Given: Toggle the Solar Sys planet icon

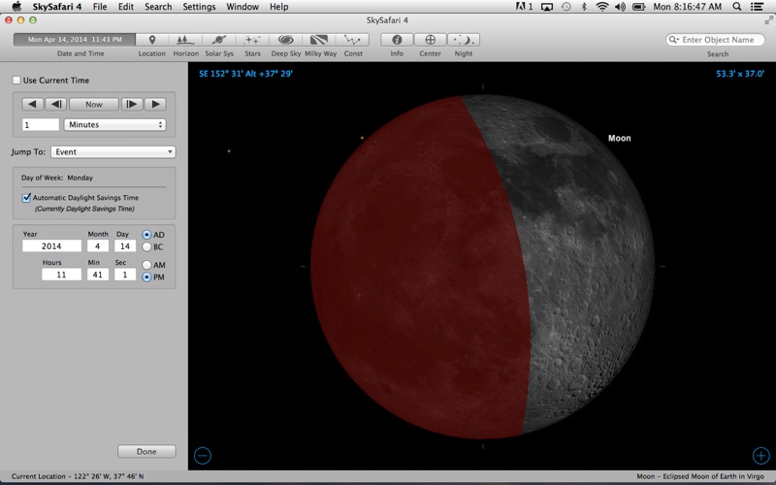Looking at the screenshot, I should point(218,40).
